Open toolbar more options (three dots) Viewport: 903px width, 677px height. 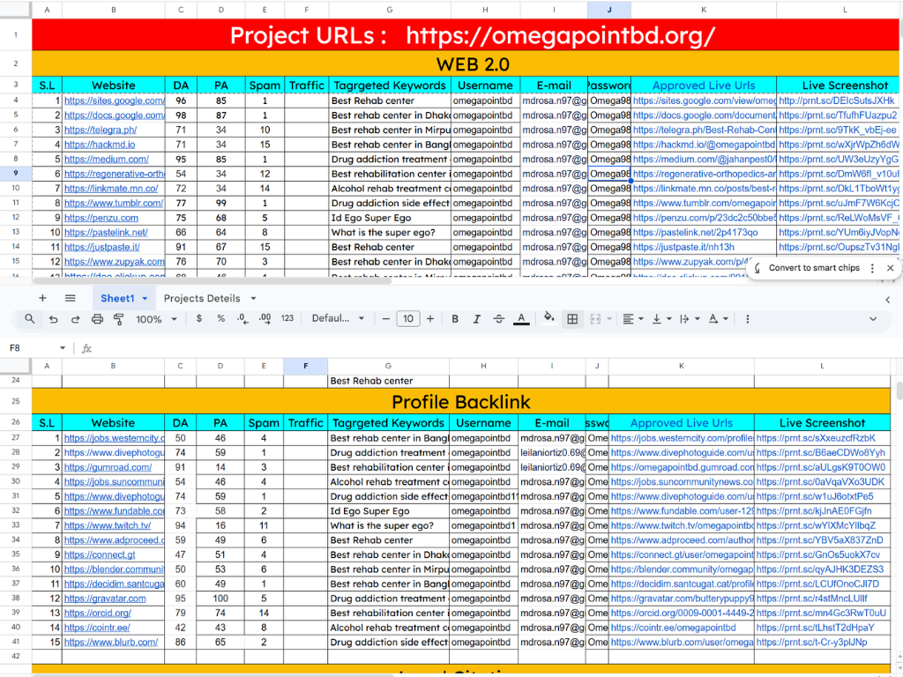[x=748, y=319]
